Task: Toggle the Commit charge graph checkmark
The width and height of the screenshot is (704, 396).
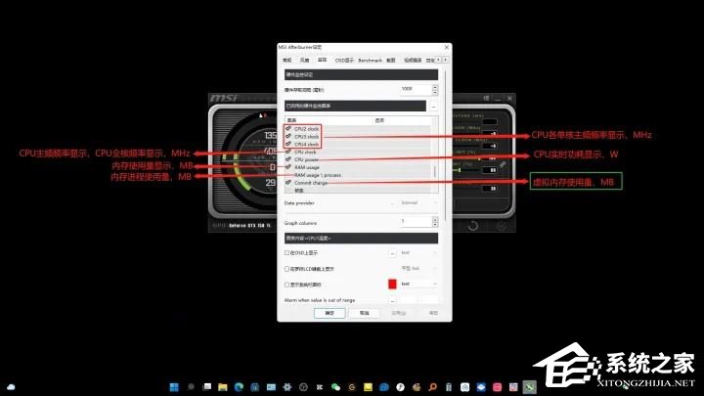Action: [288, 182]
